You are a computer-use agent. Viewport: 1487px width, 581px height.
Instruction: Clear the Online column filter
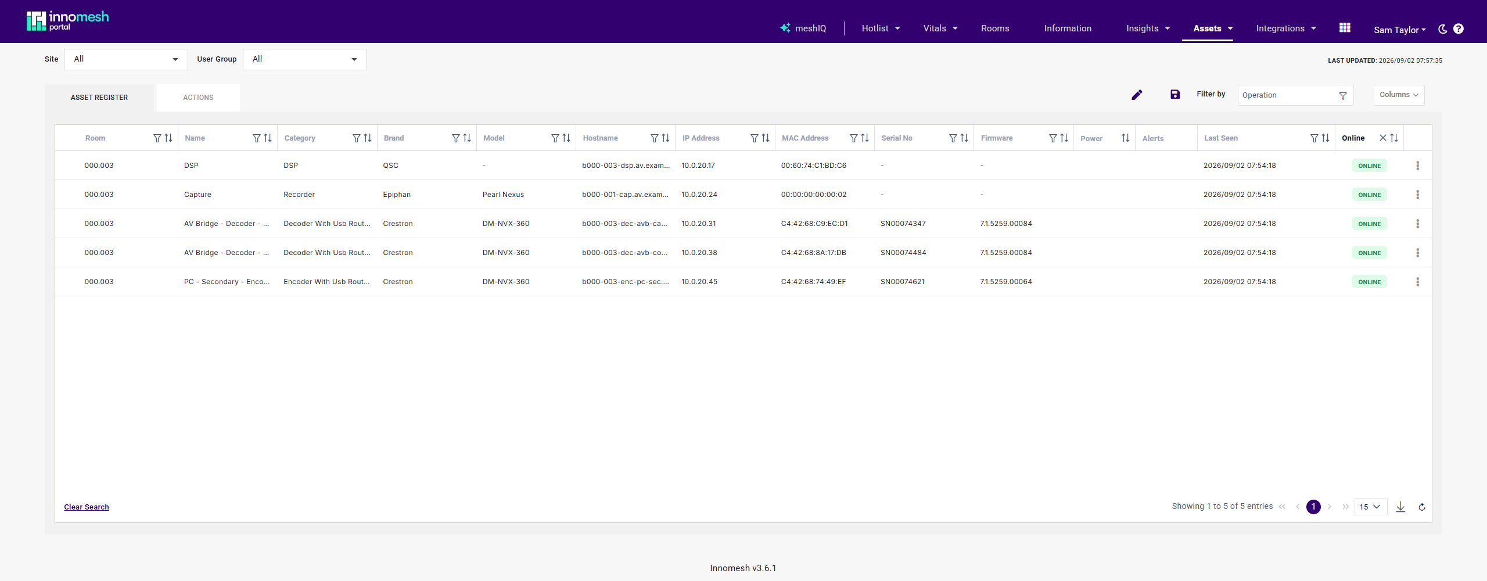point(1383,138)
